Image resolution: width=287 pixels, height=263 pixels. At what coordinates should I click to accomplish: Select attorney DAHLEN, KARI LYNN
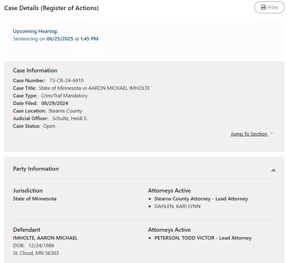(177, 206)
